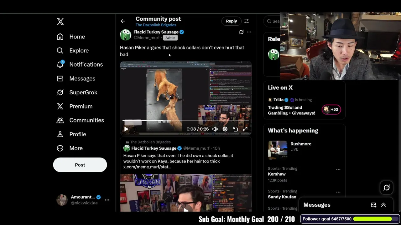Open the Profile page
Image resolution: width=401 pixels, height=225 pixels.
pos(71,134)
